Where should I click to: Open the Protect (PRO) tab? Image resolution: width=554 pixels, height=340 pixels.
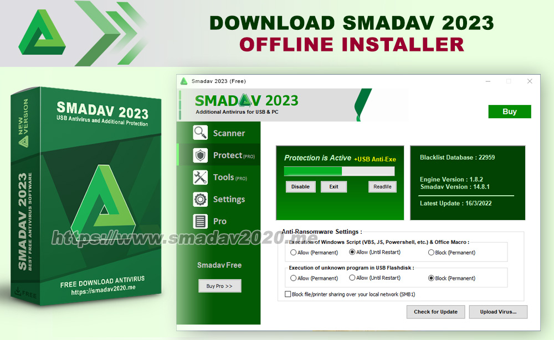219,155
